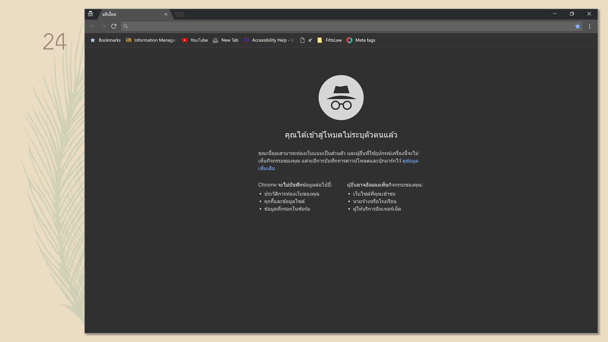This screenshot has width=608, height=342.
Task: Expand the FittsLaw bookmark folder
Action: coord(329,40)
